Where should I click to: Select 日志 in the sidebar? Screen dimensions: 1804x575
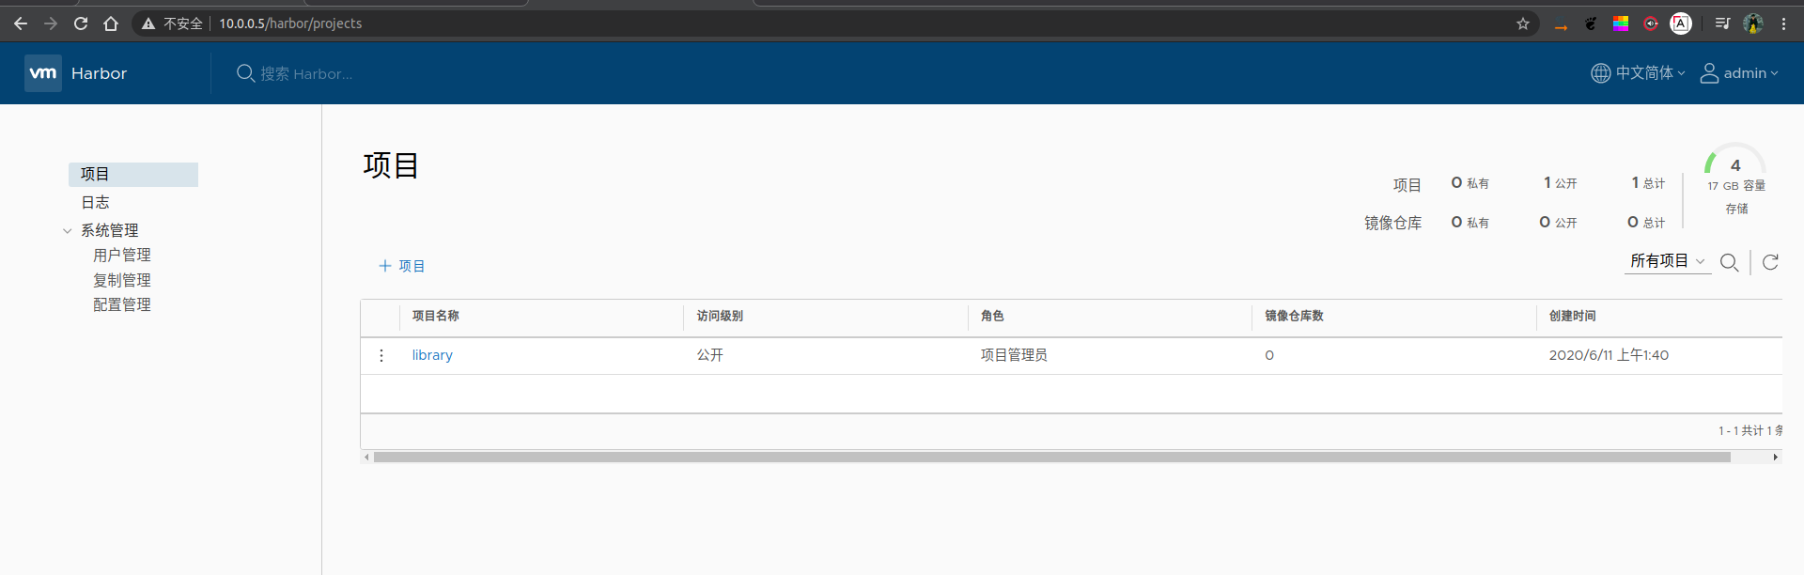95,203
